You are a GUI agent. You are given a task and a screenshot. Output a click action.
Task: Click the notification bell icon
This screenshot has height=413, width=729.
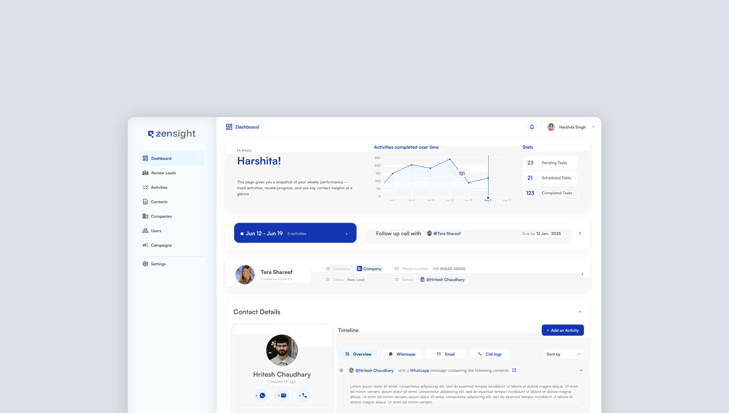pyautogui.click(x=532, y=127)
